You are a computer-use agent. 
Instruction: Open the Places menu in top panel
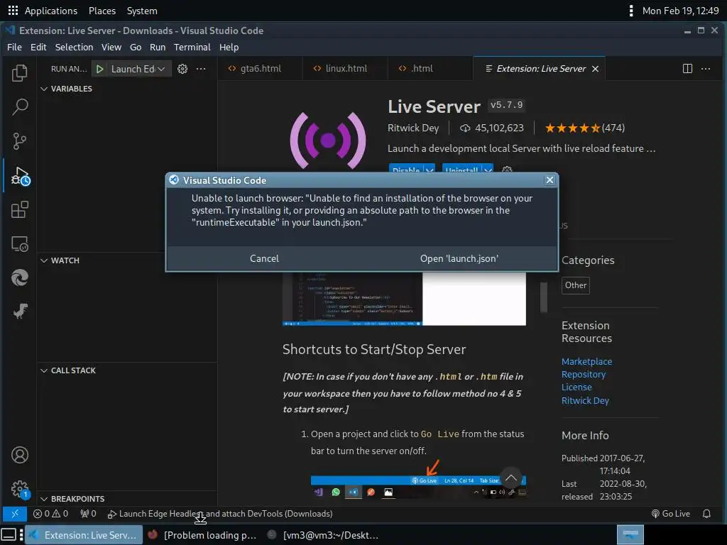102,11
